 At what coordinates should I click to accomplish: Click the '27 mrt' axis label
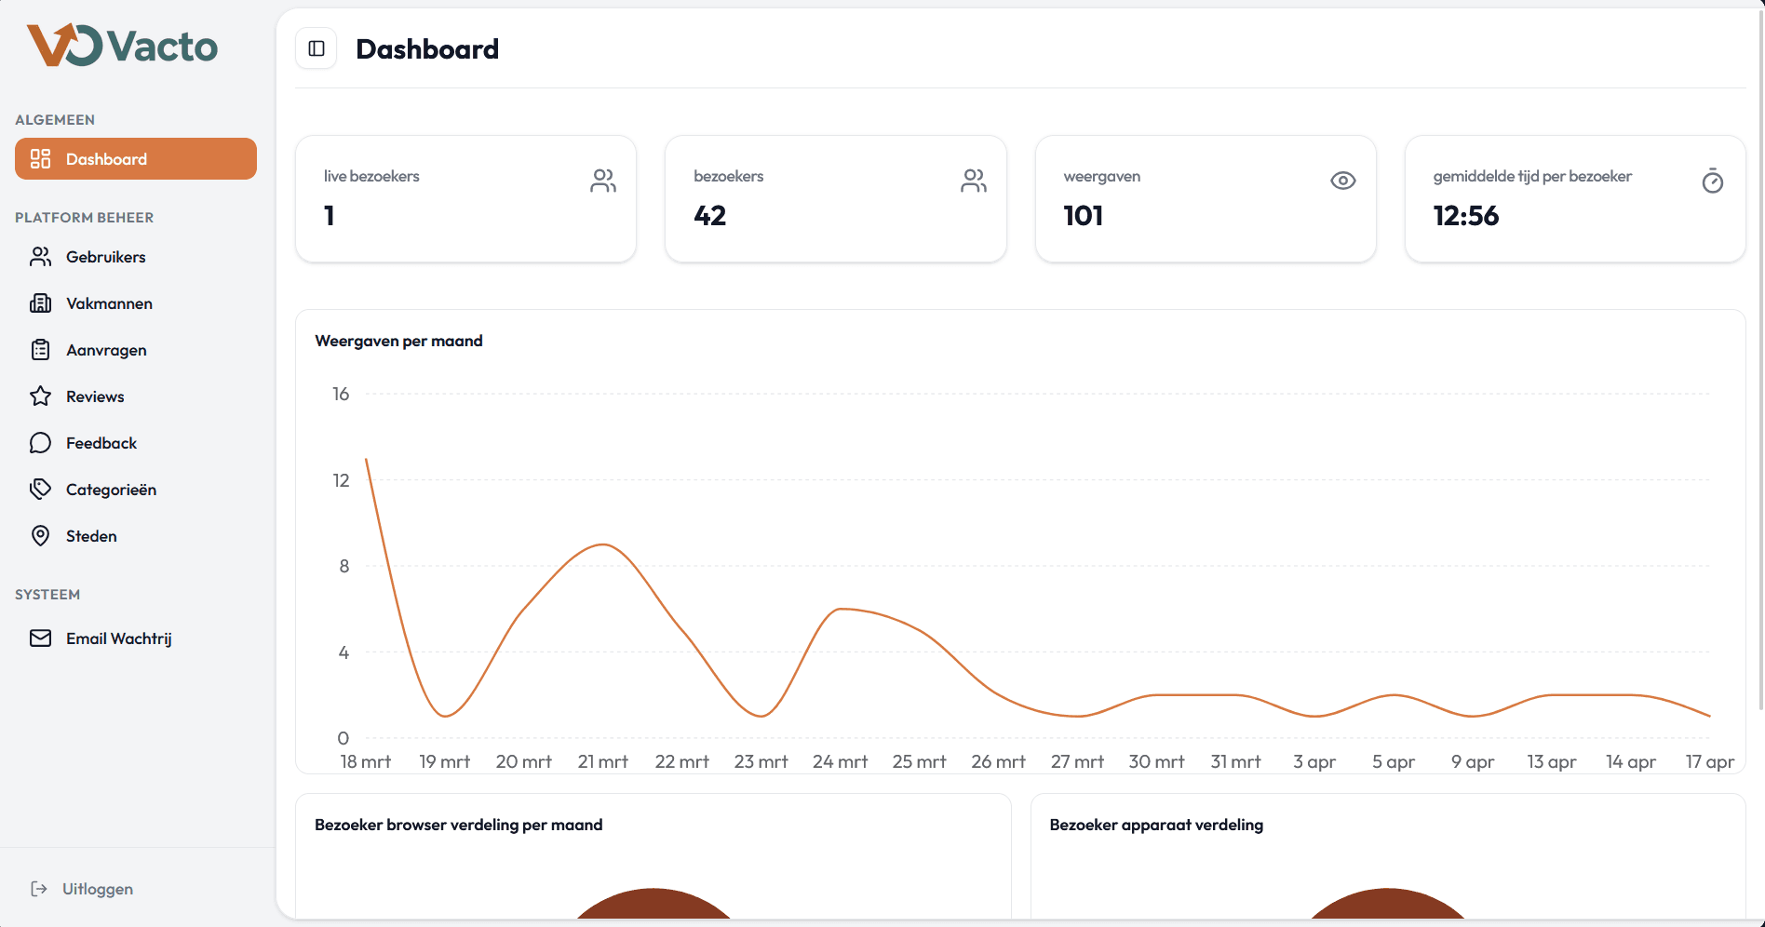click(1078, 761)
